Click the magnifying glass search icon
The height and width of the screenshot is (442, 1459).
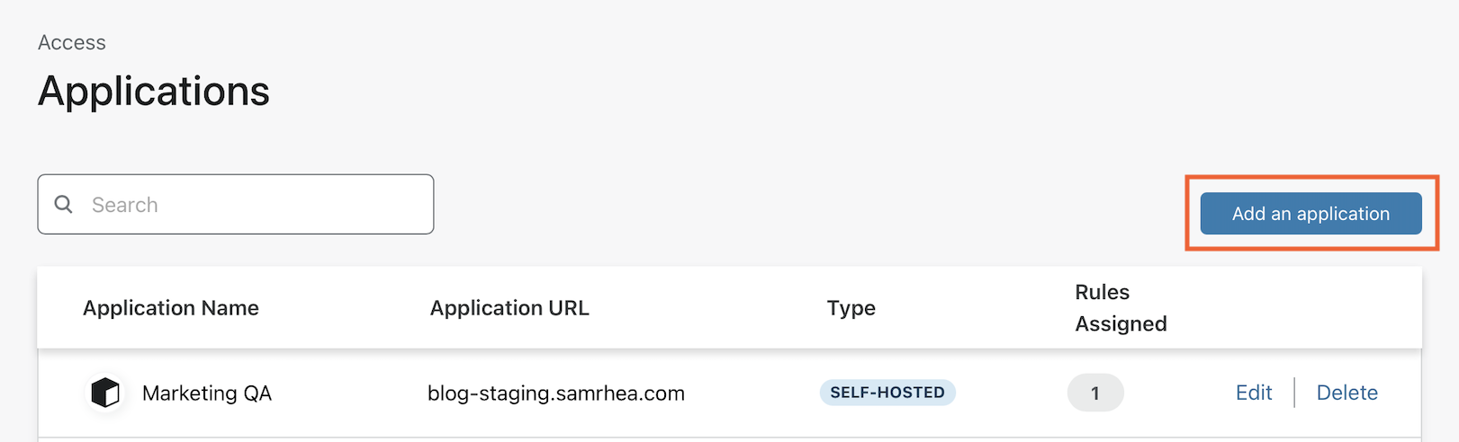point(63,205)
